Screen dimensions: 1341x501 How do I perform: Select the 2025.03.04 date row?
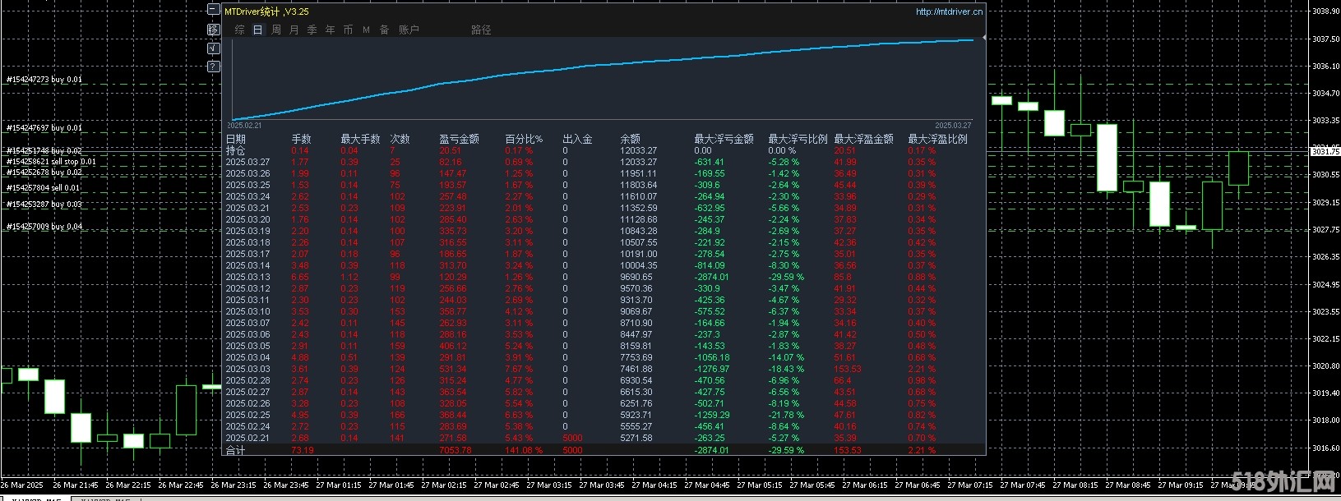(x=604, y=357)
